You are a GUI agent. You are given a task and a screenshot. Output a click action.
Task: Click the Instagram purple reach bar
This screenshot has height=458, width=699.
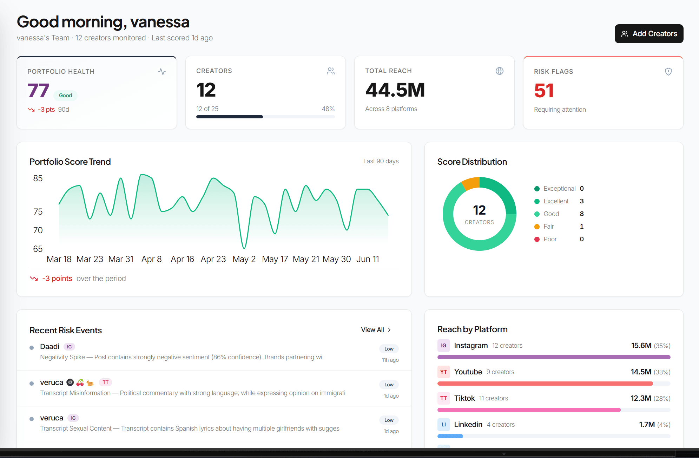[x=554, y=357]
